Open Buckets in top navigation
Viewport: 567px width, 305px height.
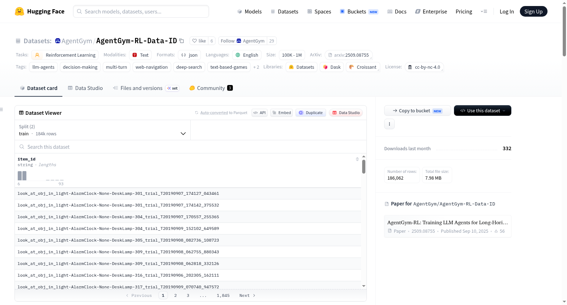(x=359, y=11)
